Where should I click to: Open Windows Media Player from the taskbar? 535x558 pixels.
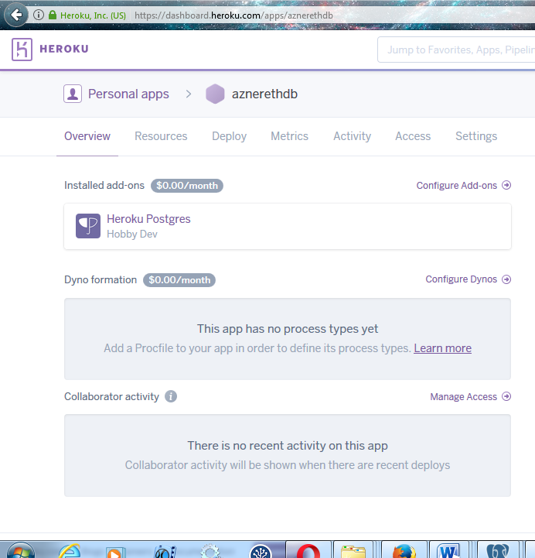tap(114, 552)
